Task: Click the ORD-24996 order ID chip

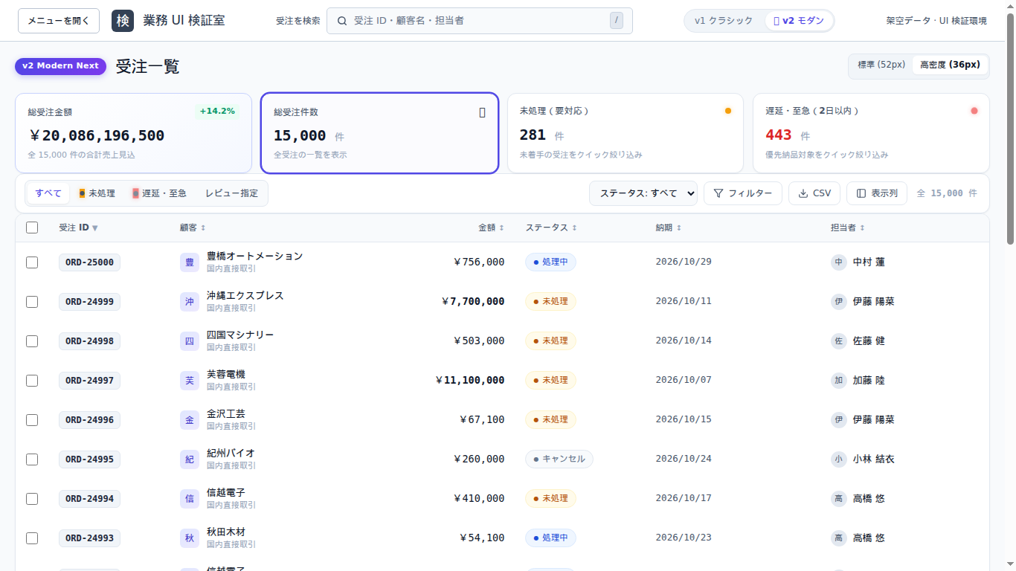Action: (x=89, y=420)
